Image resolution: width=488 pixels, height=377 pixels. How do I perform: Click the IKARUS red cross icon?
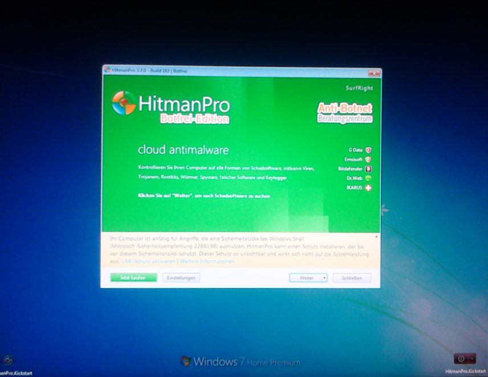point(368,188)
